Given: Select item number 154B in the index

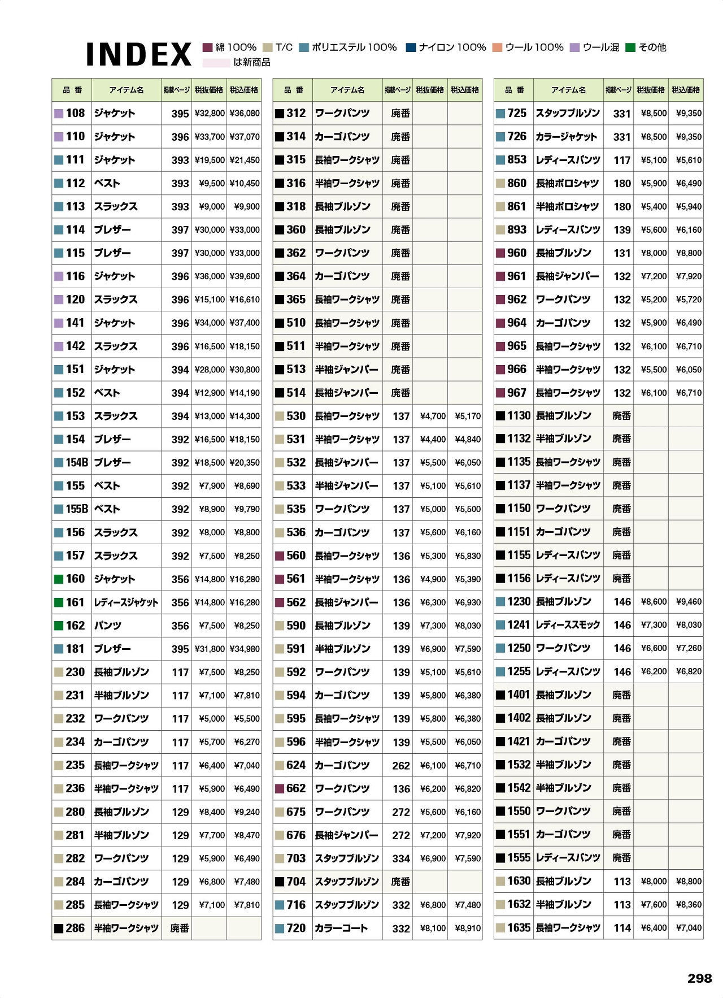Looking at the screenshot, I should (x=77, y=463).
